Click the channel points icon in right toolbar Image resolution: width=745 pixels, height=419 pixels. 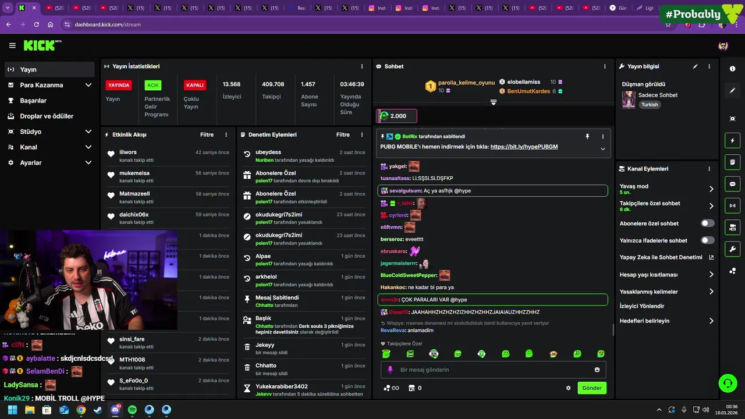click(x=732, y=271)
